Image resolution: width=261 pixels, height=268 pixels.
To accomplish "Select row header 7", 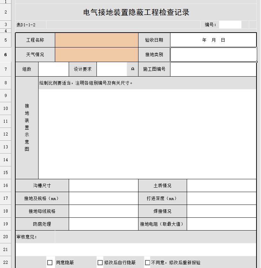I will click(x=6, y=69).
